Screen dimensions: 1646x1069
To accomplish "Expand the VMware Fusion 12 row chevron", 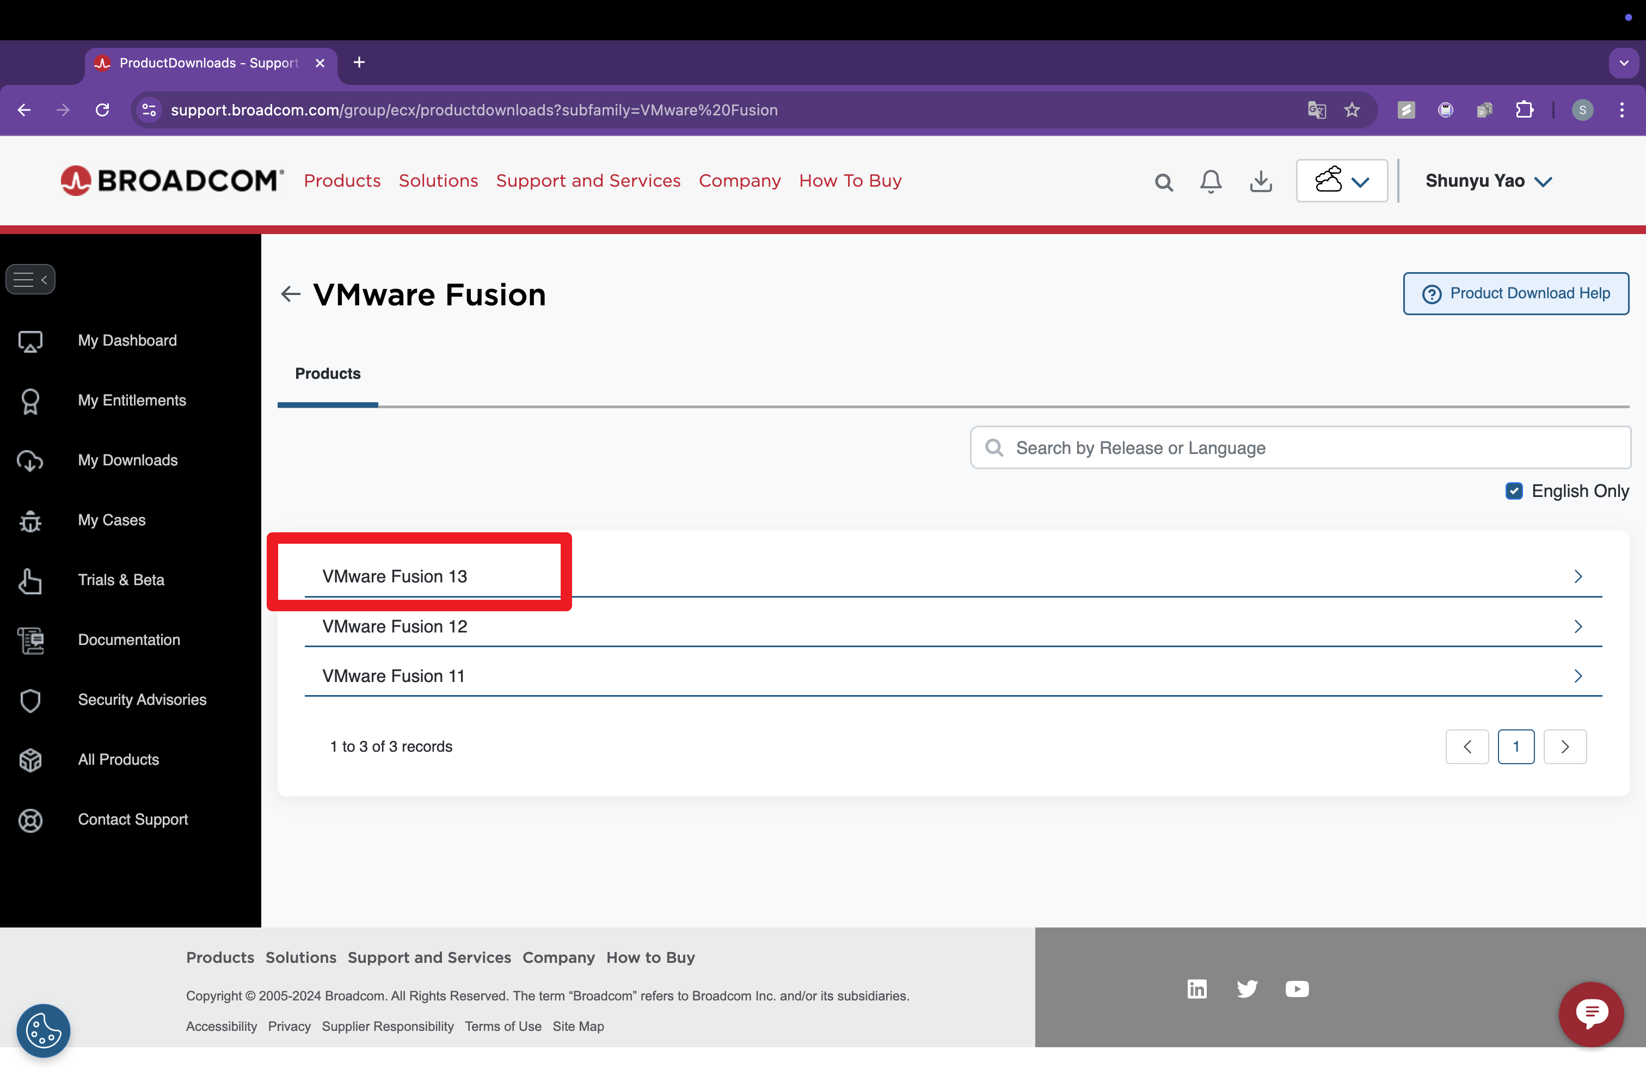I will pyautogui.click(x=1578, y=626).
